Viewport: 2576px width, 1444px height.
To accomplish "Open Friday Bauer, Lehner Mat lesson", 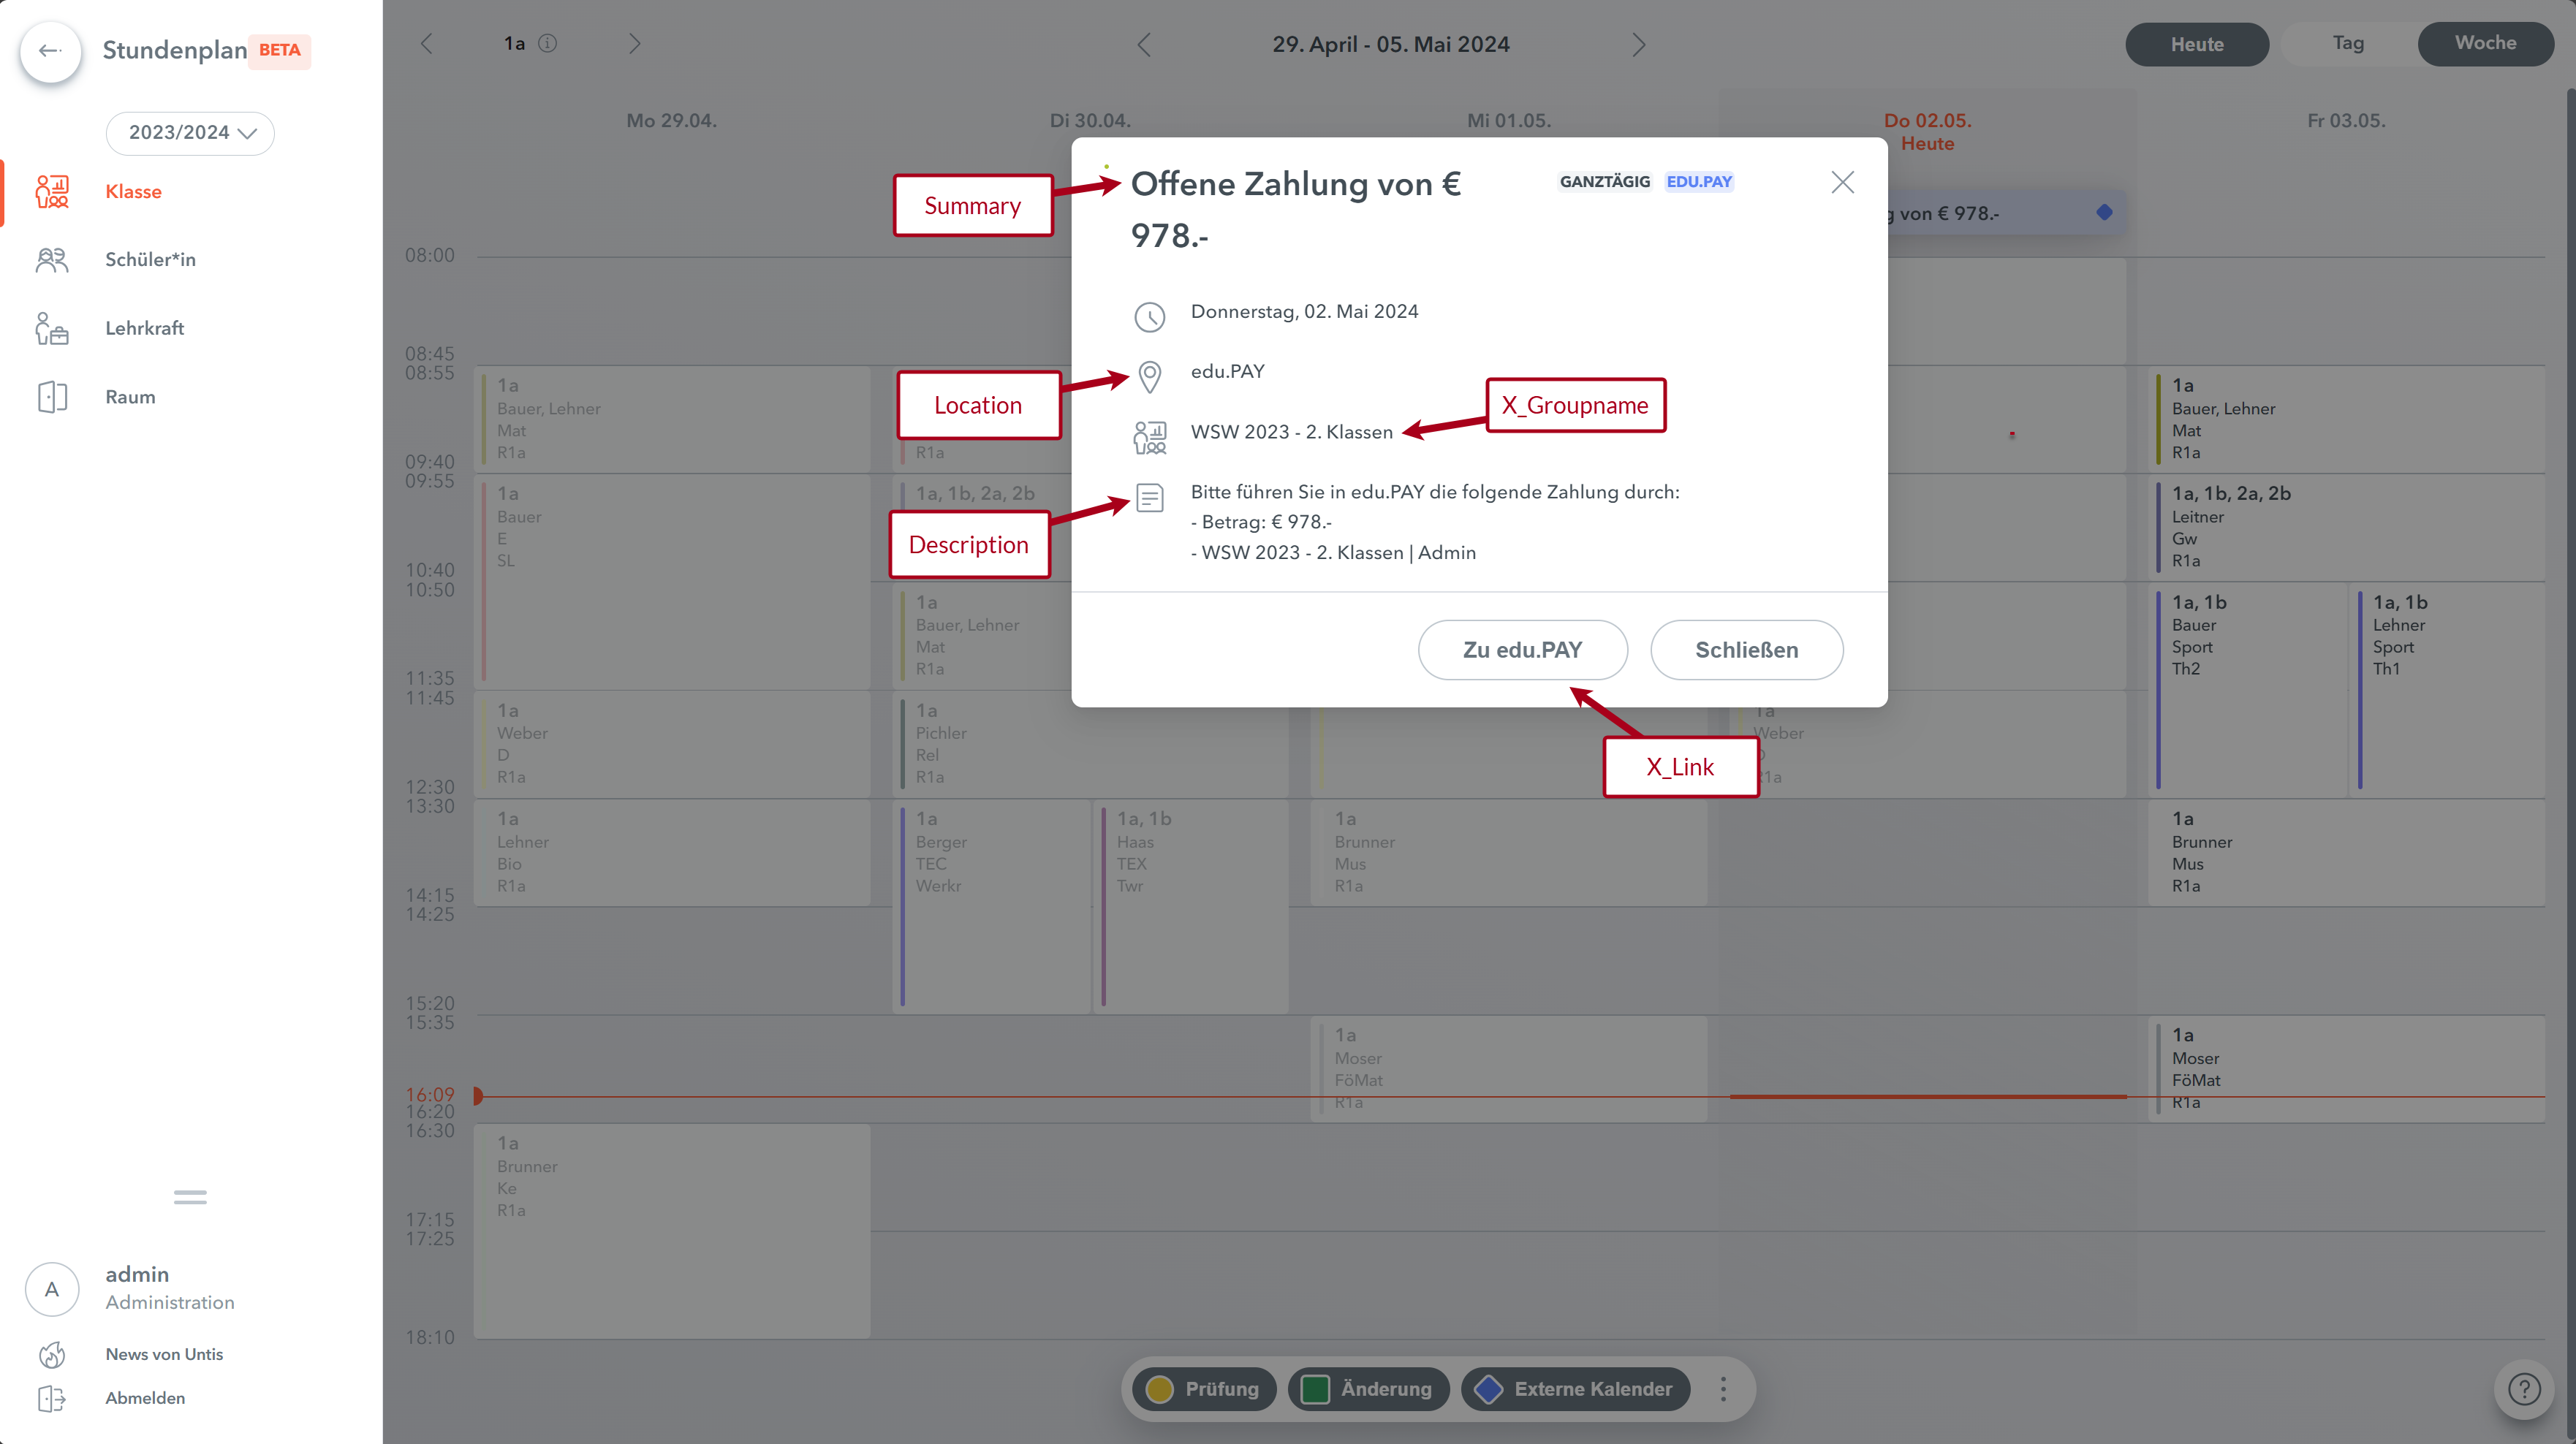I will (x=2346, y=419).
